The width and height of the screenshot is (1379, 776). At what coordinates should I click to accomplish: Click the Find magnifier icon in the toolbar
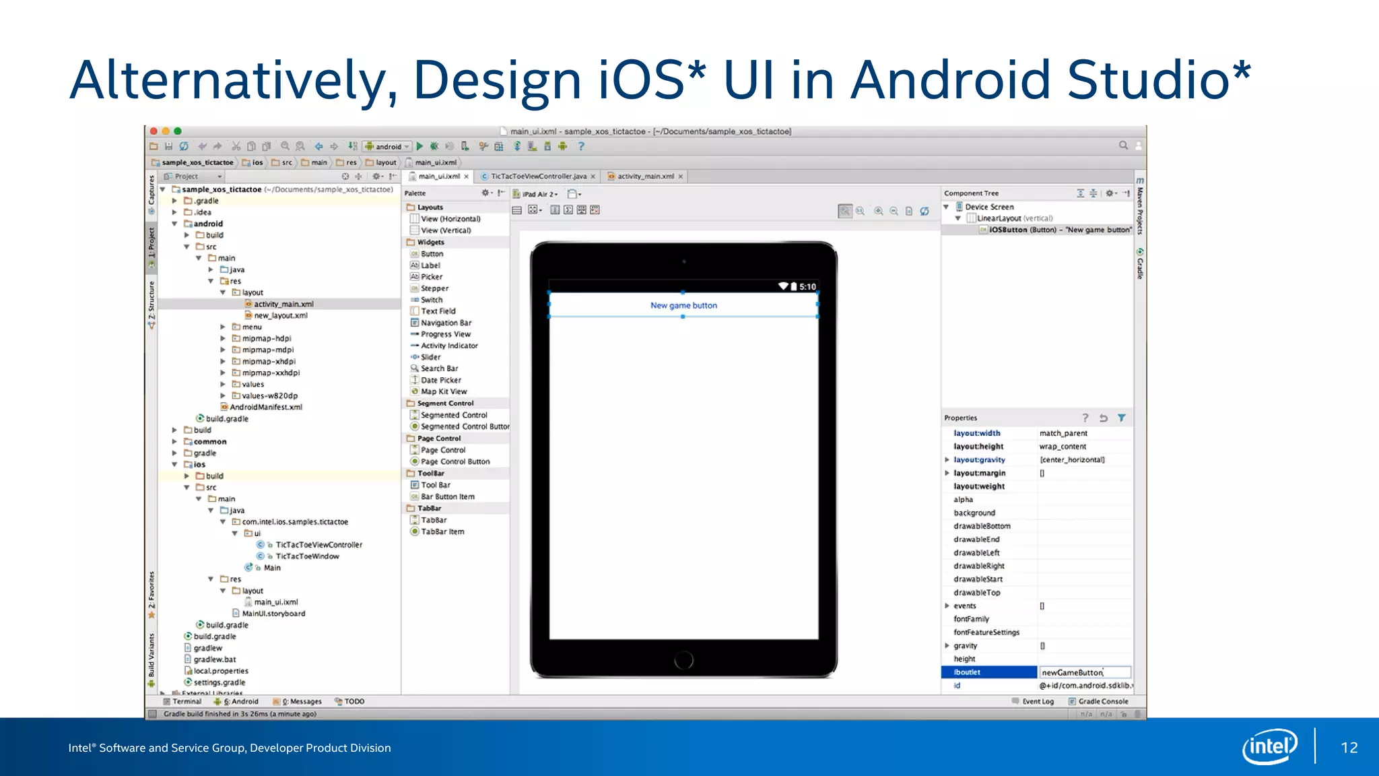285,146
